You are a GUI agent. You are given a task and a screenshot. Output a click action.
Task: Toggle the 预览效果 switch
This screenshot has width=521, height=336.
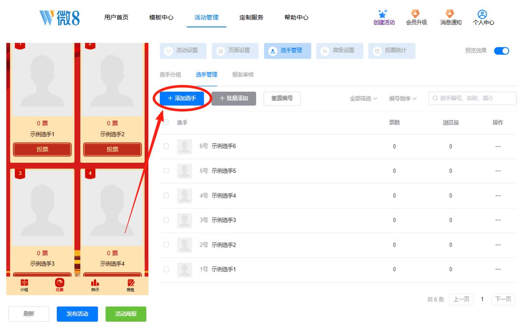point(501,51)
